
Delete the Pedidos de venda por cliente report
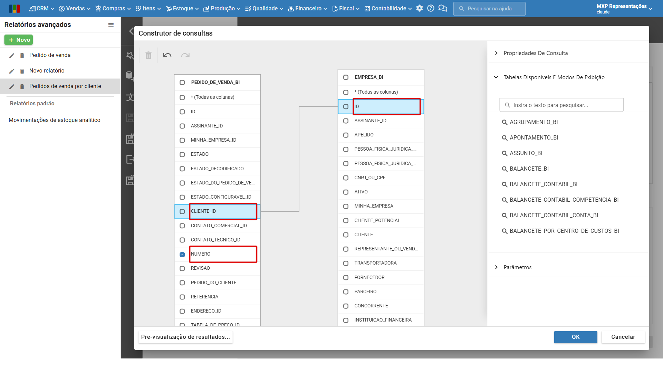click(22, 87)
